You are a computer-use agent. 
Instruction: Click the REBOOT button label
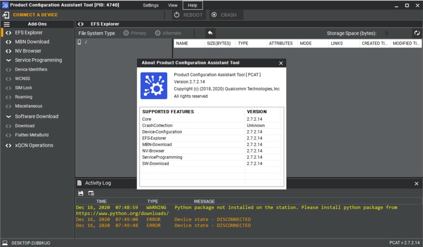coord(193,15)
